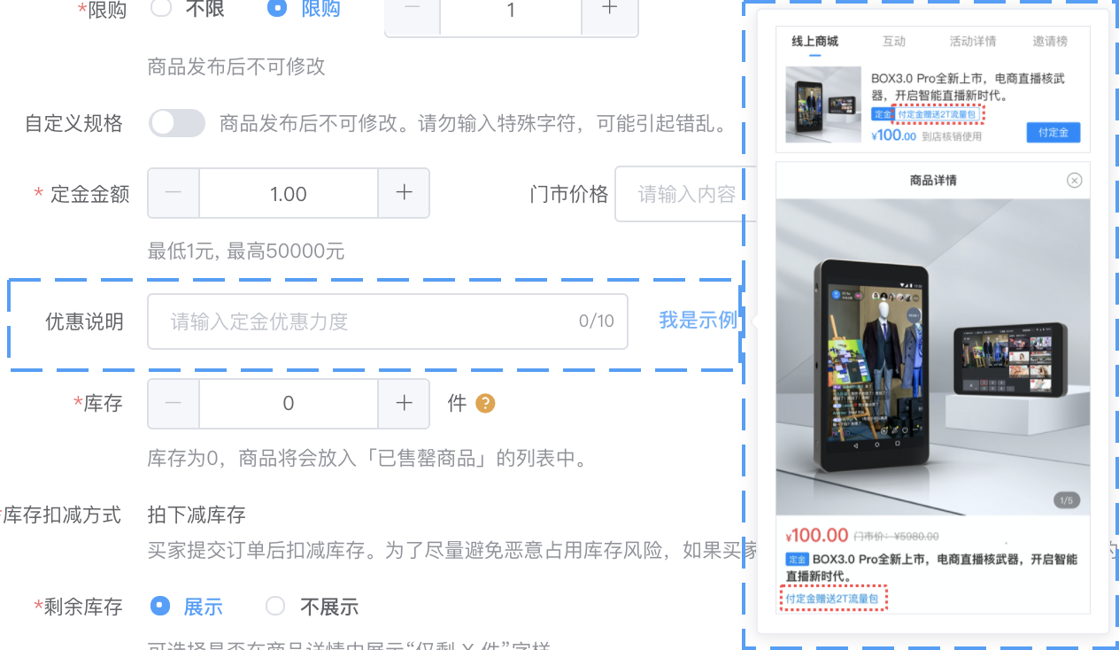Click the blue 定金 tag in 商品详情
This screenshot has height=650, width=1119.
[x=797, y=560]
